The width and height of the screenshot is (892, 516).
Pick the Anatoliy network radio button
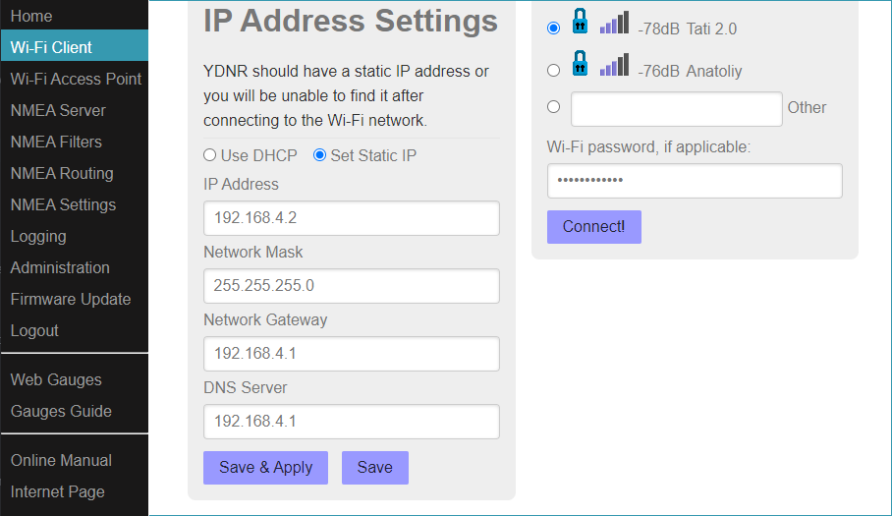[553, 71]
